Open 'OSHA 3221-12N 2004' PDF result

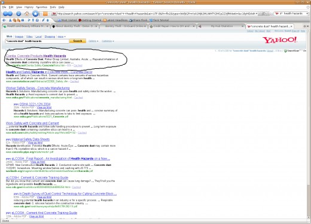click(35, 104)
